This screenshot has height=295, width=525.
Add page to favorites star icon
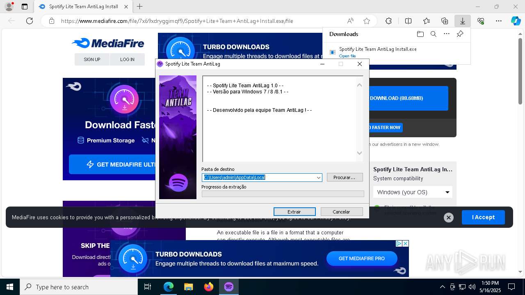click(367, 21)
